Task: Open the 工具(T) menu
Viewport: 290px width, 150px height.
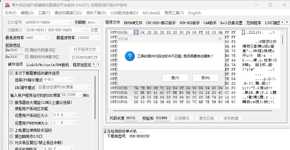Action: point(44,13)
